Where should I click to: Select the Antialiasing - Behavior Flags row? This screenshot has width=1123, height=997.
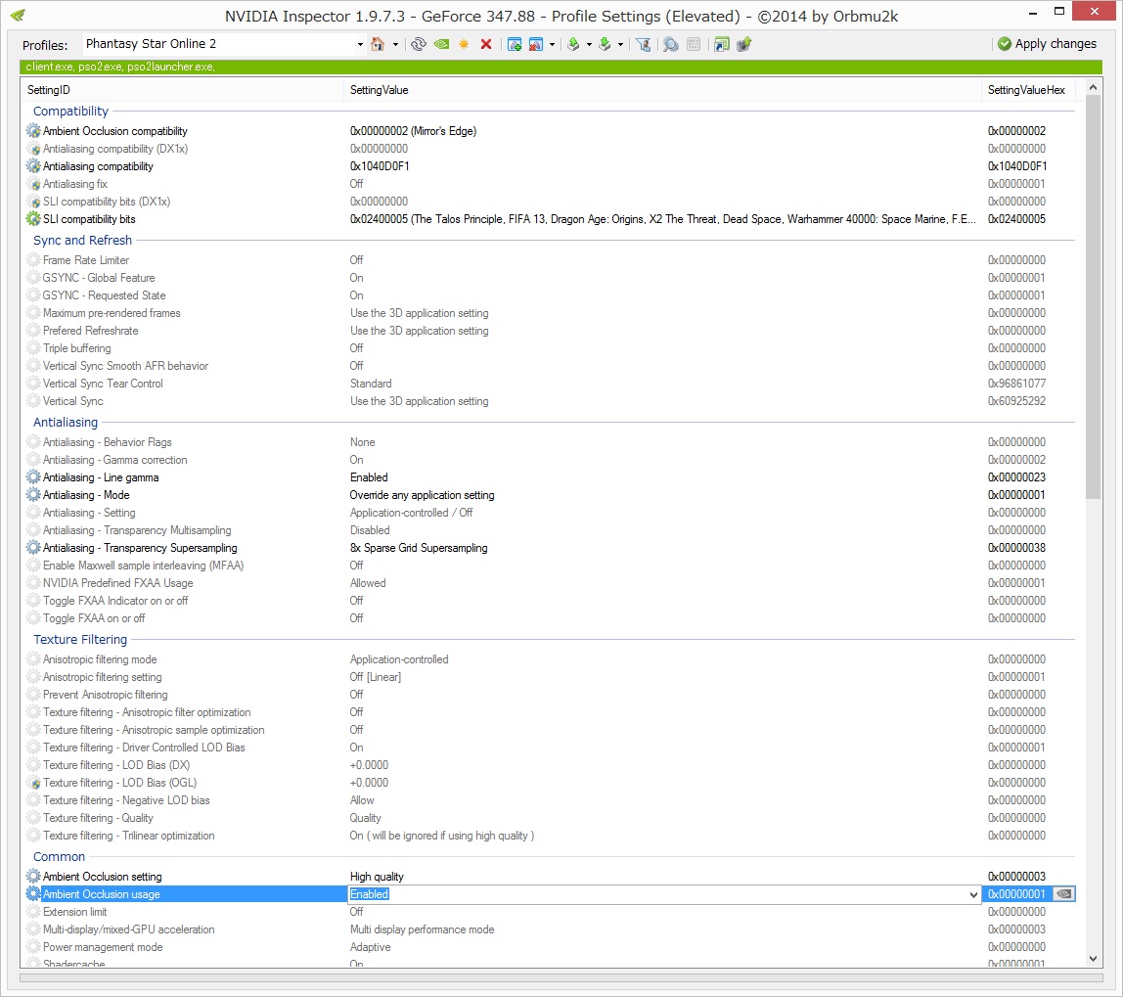point(550,442)
